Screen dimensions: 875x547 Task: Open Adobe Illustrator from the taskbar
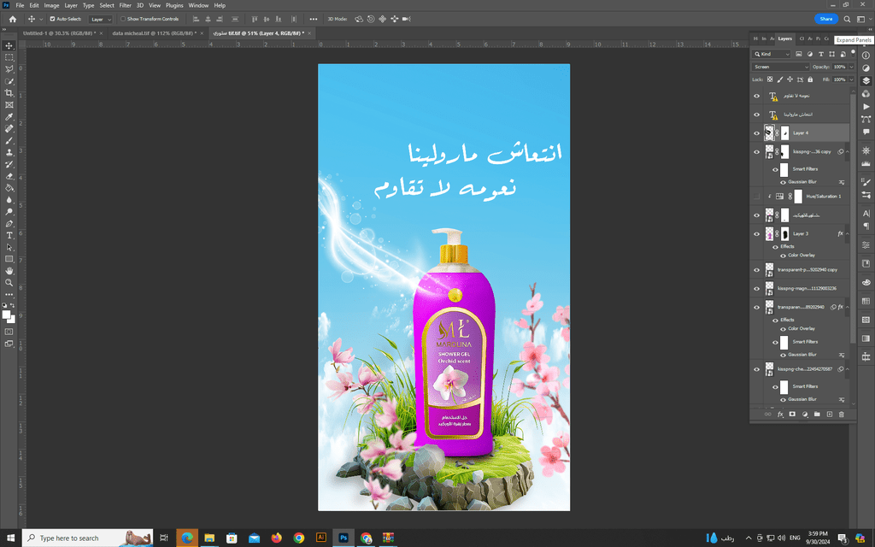pyautogui.click(x=321, y=538)
